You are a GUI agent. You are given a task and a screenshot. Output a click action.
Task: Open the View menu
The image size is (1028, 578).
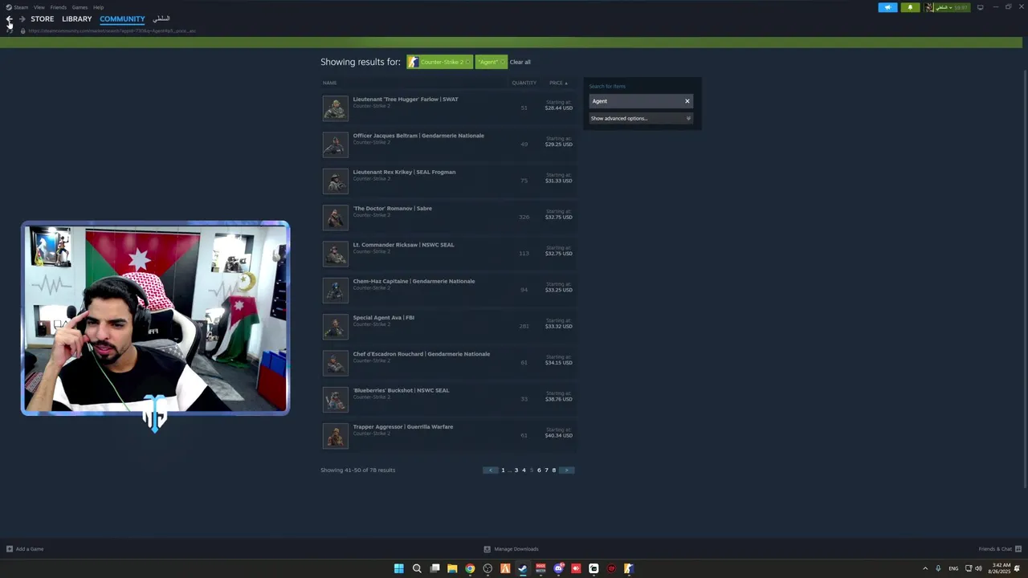tap(39, 7)
